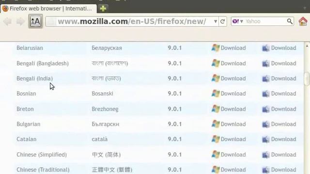Download Bengali (India) Windows version
Viewport: 310px width, 174px height.
pos(229,78)
